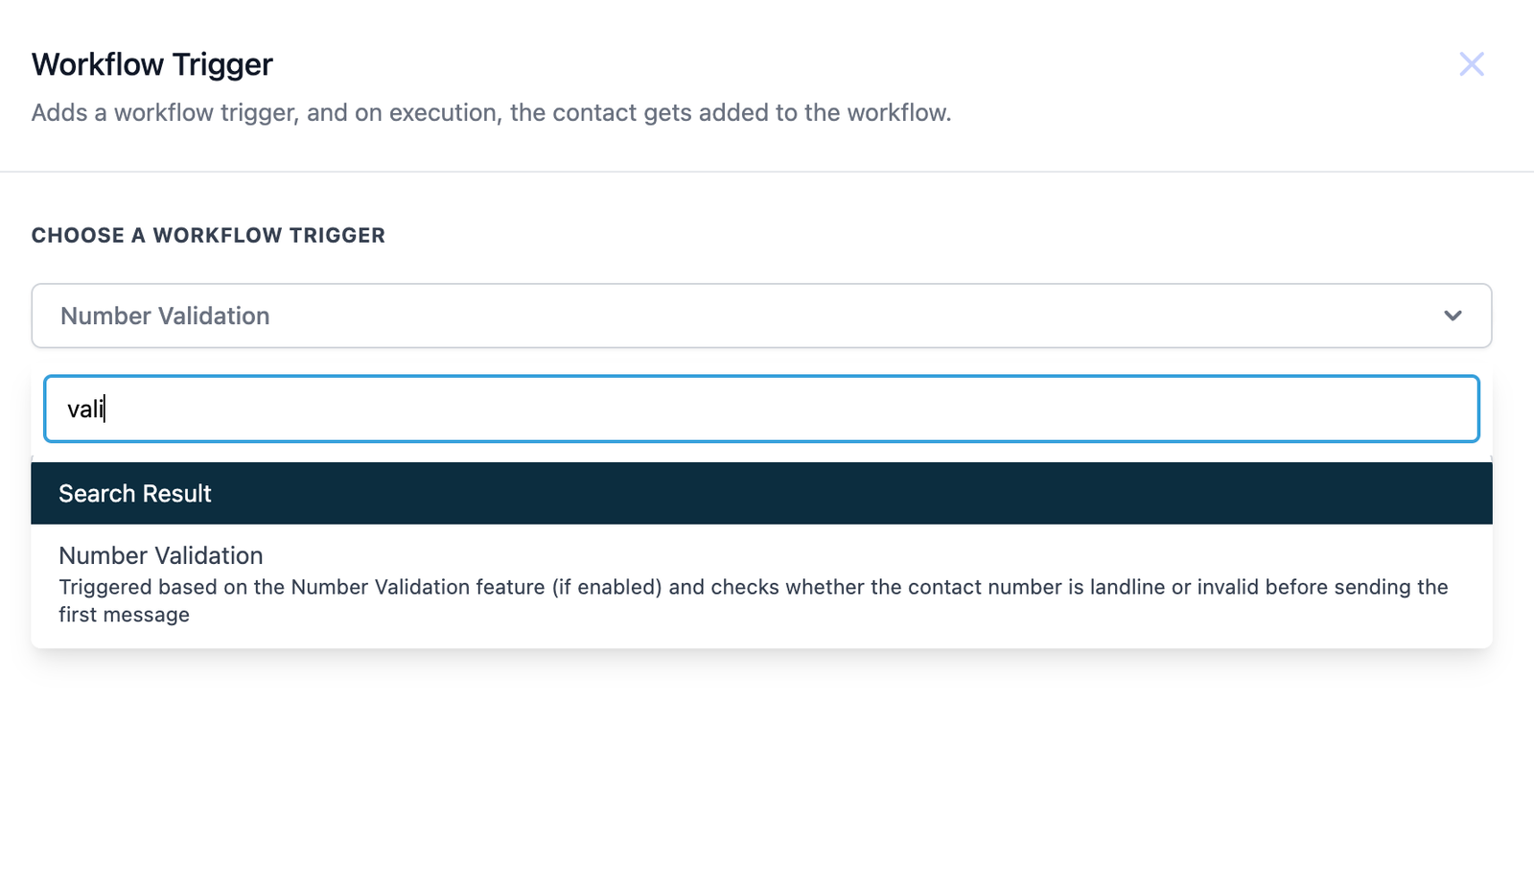Open the Number Validation trigger combo box
Screen dimensions: 1534x890
[x=748, y=316]
